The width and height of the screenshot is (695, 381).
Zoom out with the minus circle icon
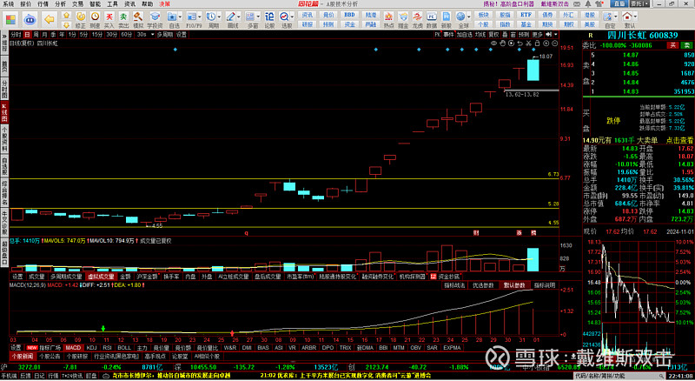pyautogui.click(x=554, y=43)
